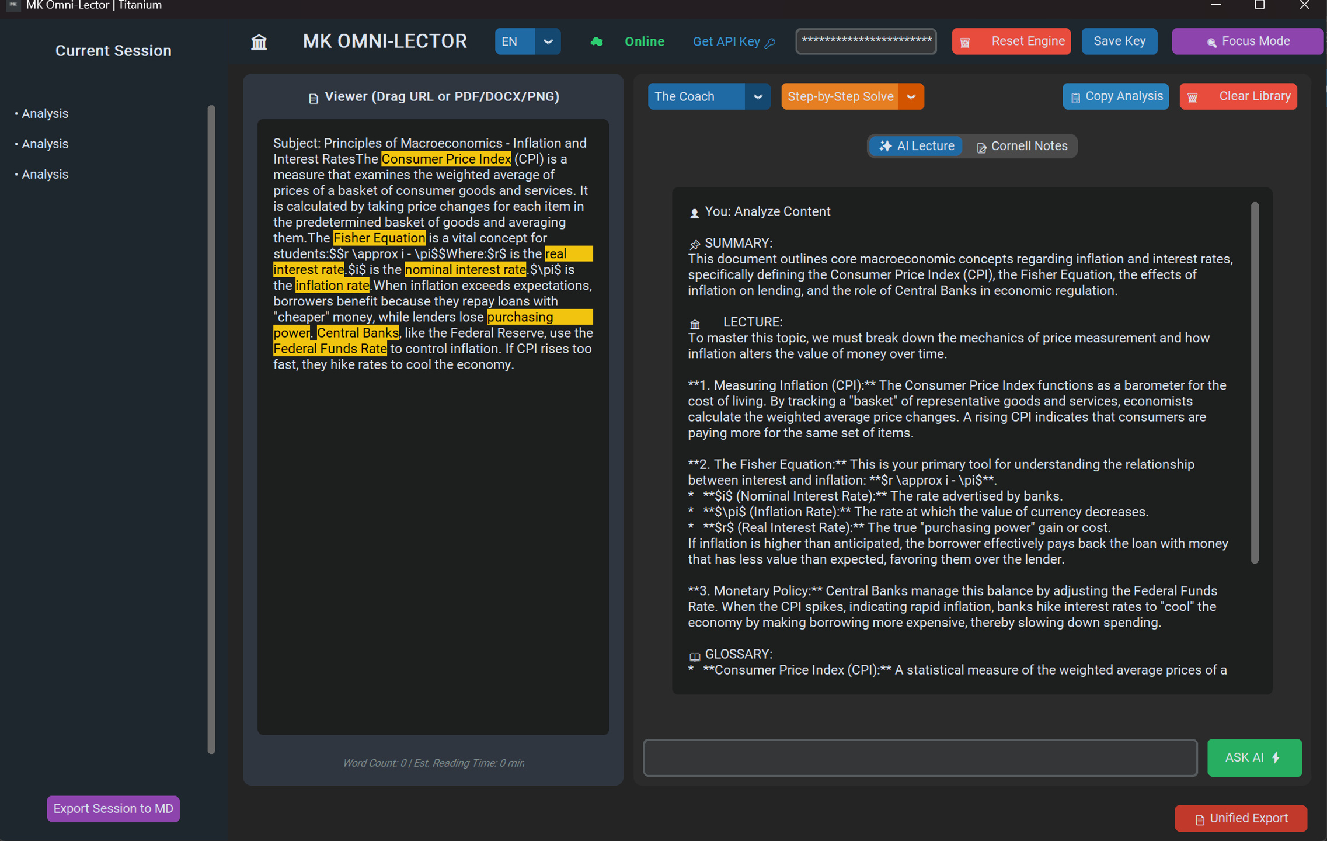Image resolution: width=1327 pixels, height=841 pixels.
Task: Focus the question input box beside ASK AI
Action: click(x=920, y=757)
